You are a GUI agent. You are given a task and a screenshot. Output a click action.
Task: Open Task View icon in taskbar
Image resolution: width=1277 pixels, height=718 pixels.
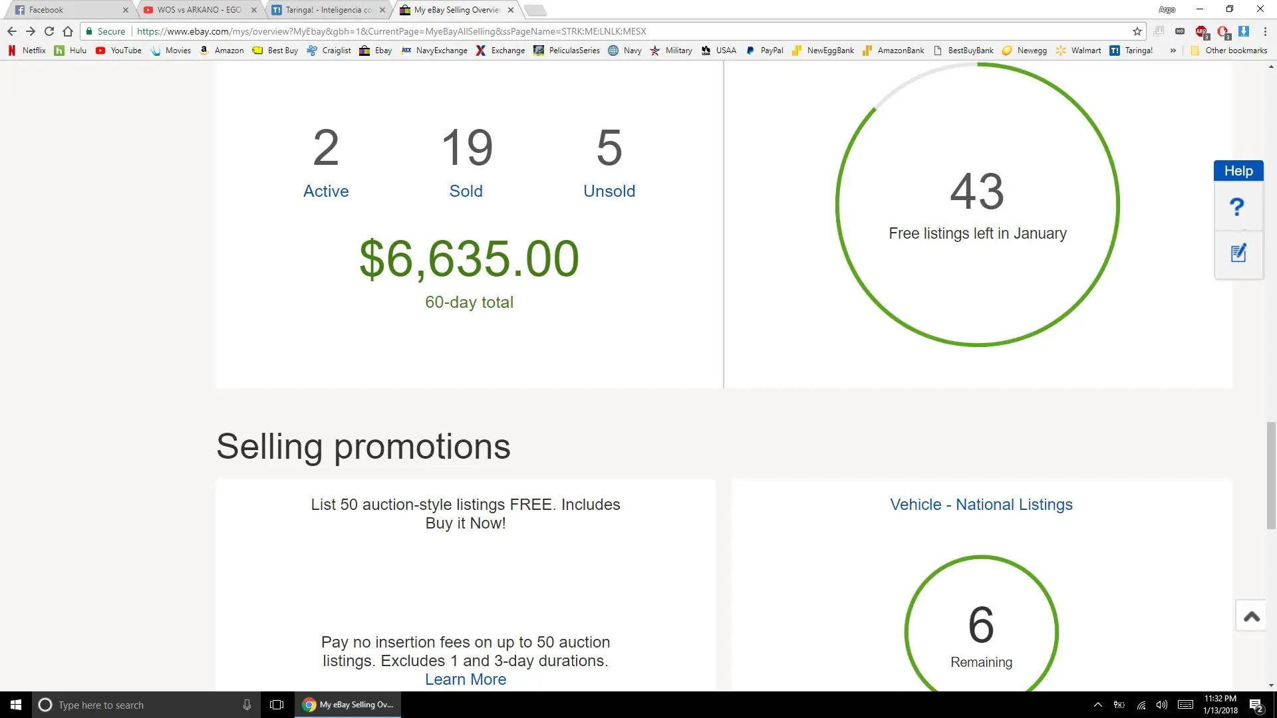pyautogui.click(x=277, y=705)
